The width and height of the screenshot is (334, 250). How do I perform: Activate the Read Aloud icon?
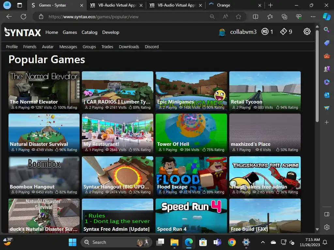pyautogui.click(x=225, y=17)
